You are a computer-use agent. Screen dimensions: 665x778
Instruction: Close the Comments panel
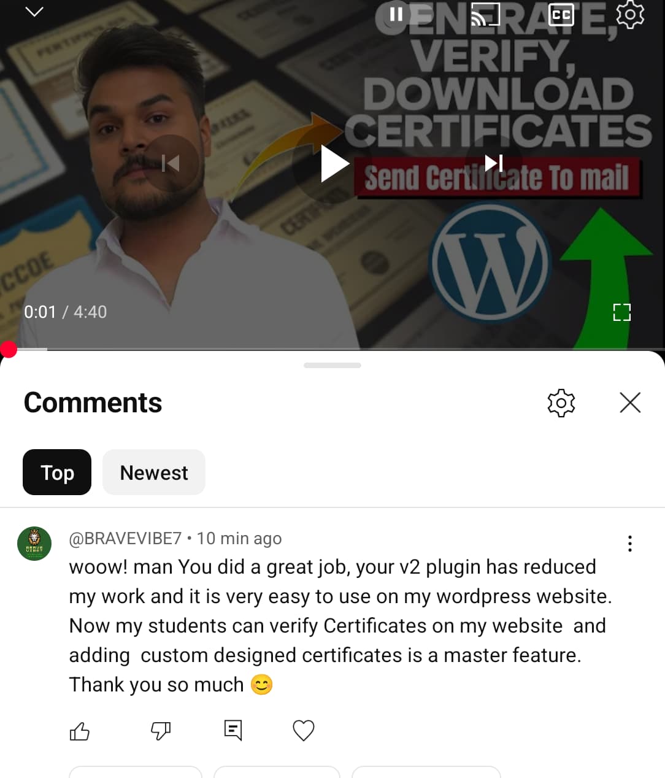click(x=630, y=403)
